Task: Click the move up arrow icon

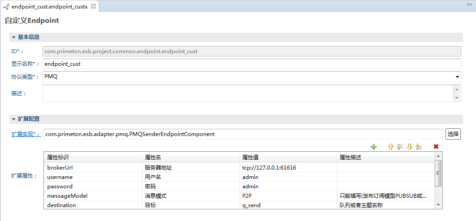Action: click(x=390, y=147)
